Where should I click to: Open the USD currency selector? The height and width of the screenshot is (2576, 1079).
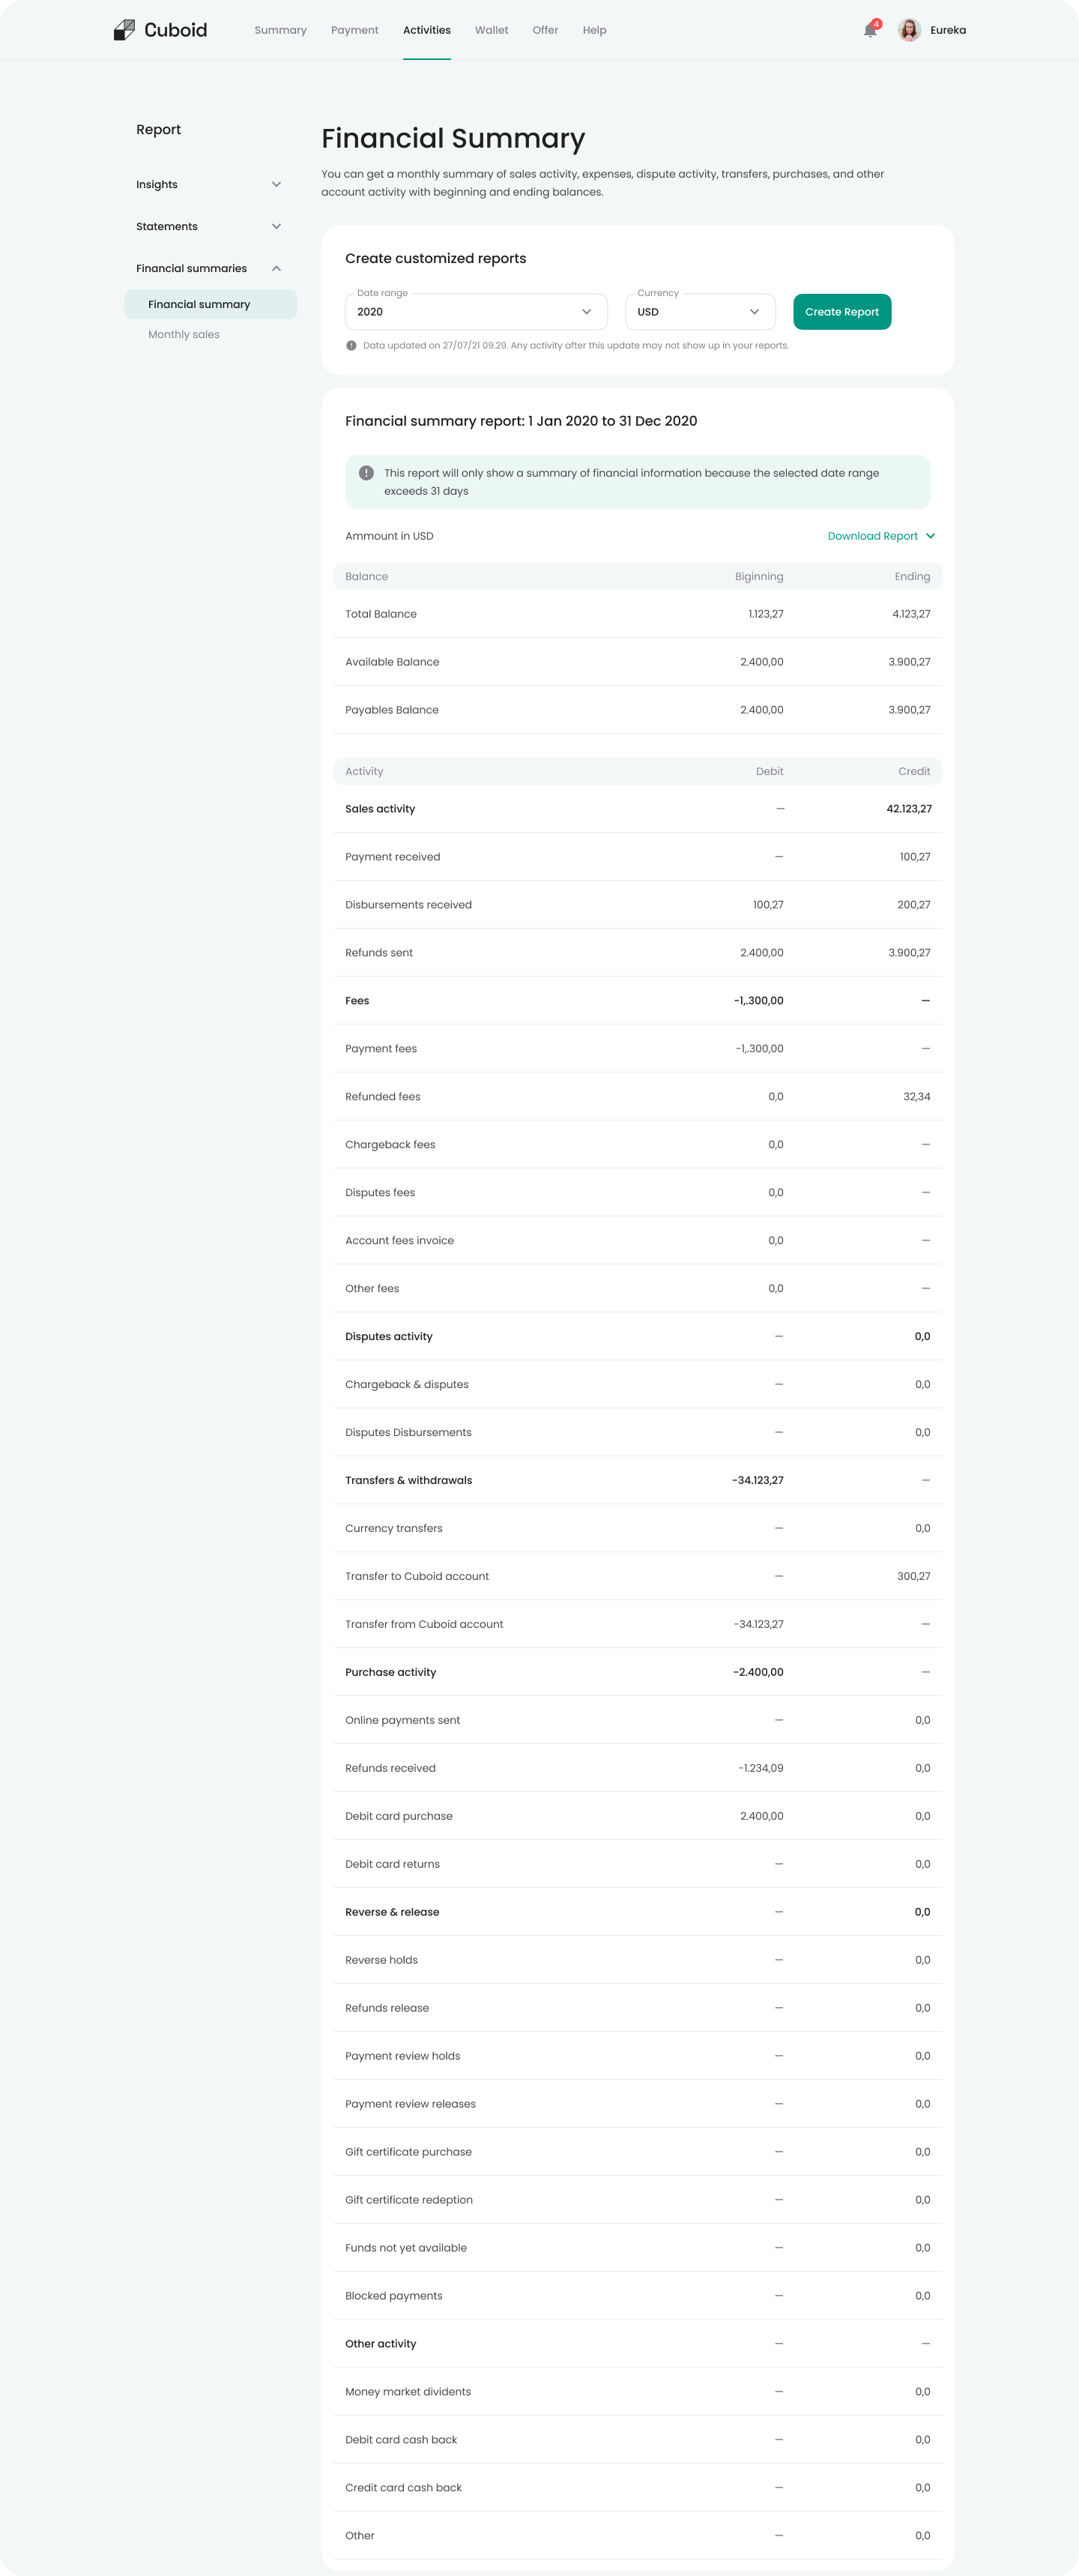tap(699, 312)
